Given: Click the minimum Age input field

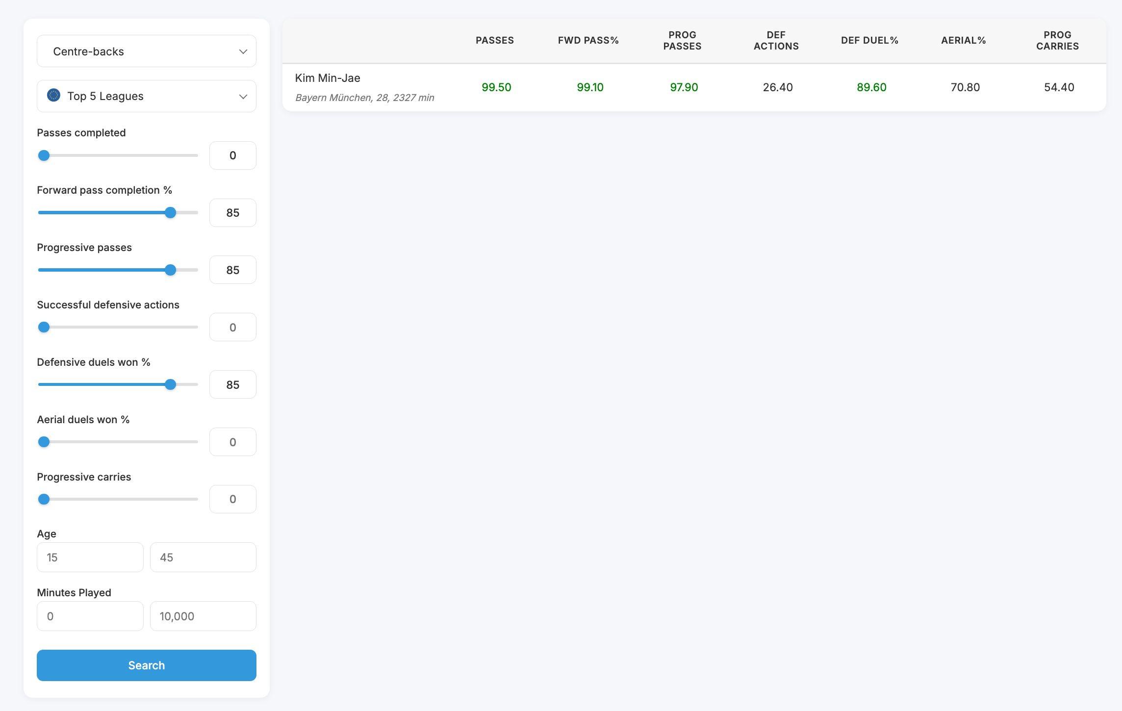Looking at the screenshot, I should tap(90, 558).
